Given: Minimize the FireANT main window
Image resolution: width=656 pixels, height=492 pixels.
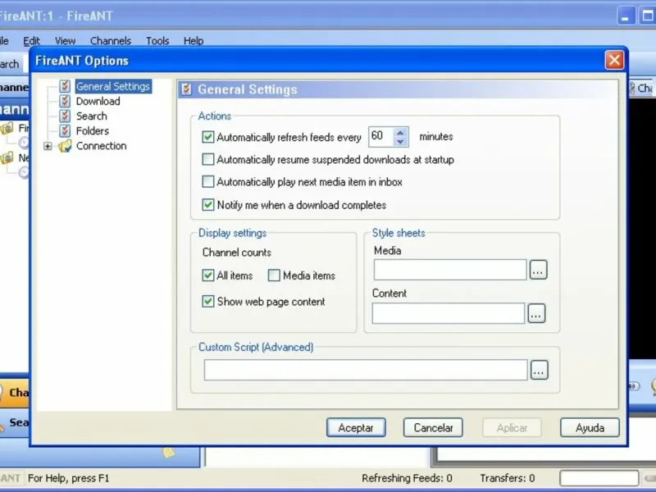Looking at the screenshot, I should pyautogui.click(x=626, y=16).
